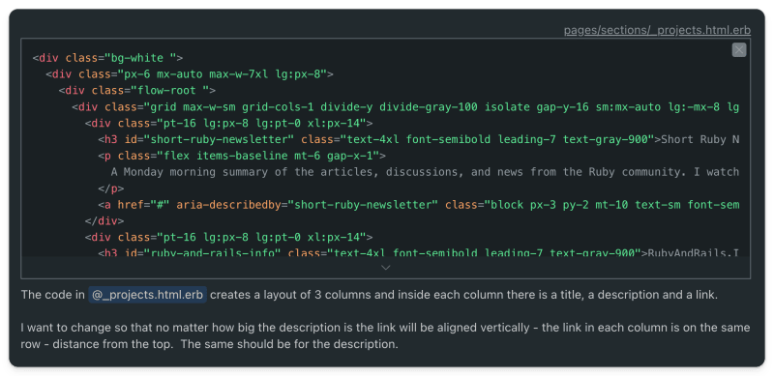The width and height of the screenshot is (774, 376).
Task: Click the line starting '<div class="bg-white ">'
Action: pos(107,58)
